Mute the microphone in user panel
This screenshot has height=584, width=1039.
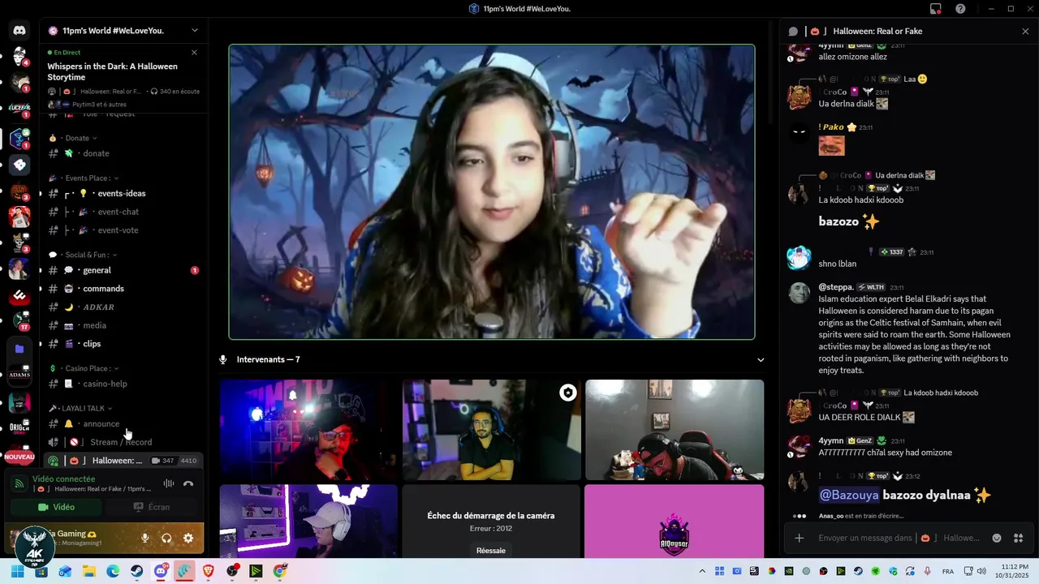[x=145, y=538]
